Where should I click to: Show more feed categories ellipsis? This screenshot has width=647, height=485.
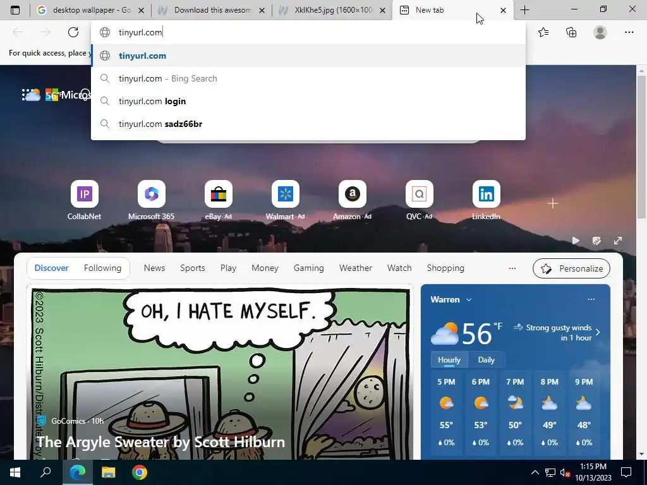(512, 268)
